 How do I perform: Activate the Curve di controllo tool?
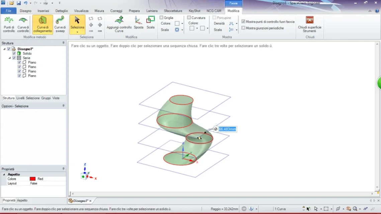coord(23,24)
